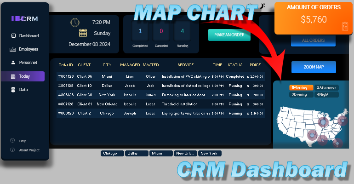Toggle the Dallas city filter
This screenshot has width=354, height=184.
[137, 153]
